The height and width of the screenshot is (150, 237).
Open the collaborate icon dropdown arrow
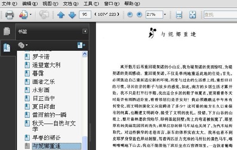(x=30, y=15)
